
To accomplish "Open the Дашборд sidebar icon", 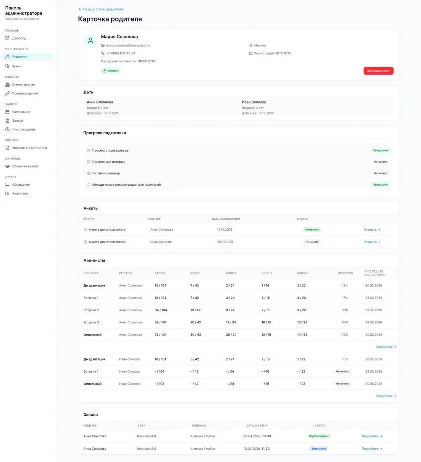I will coord(7,38).
